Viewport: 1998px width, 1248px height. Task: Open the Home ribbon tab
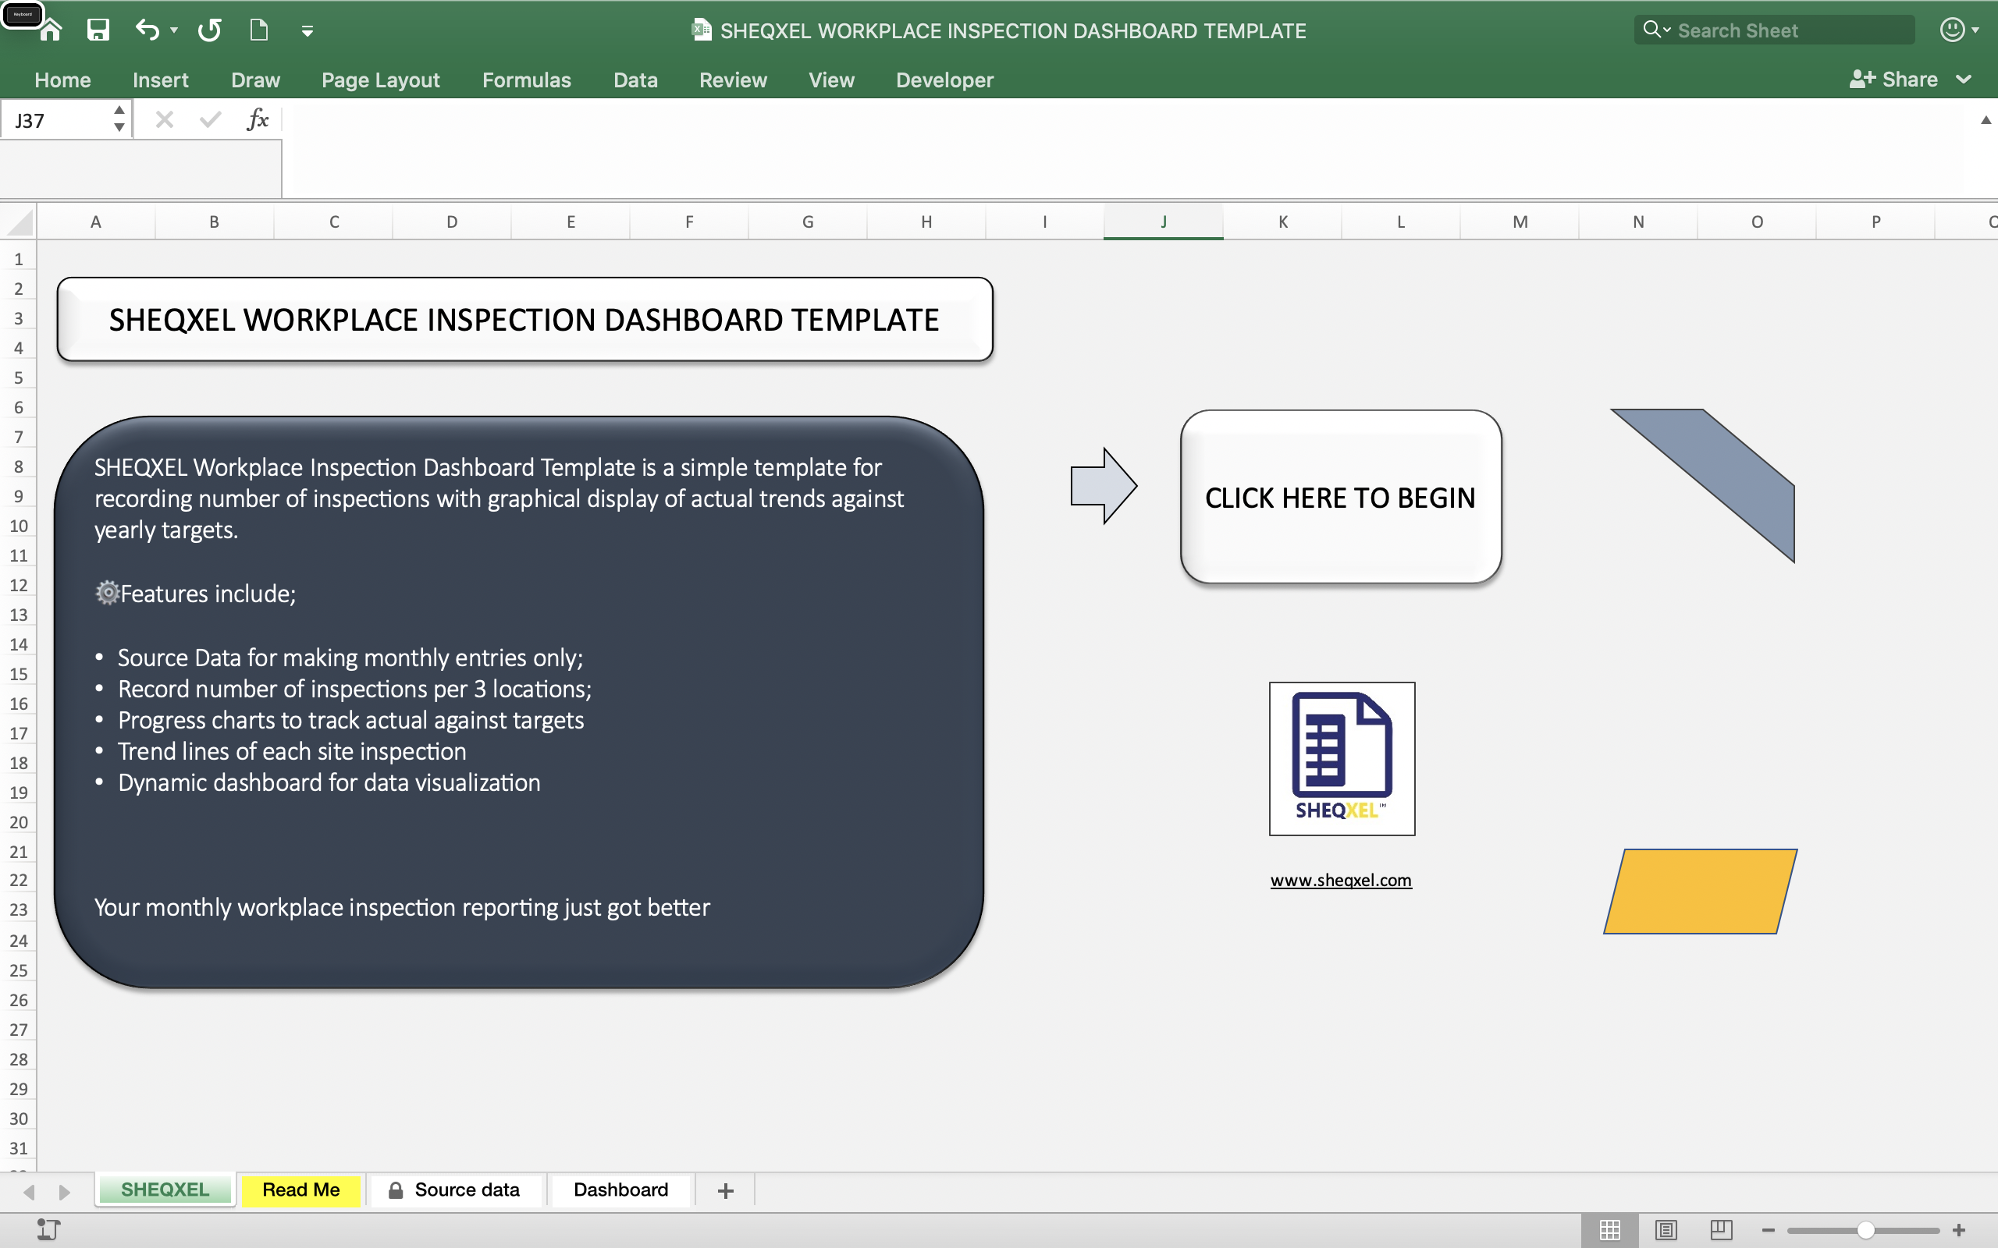click(x=62, y=80)
